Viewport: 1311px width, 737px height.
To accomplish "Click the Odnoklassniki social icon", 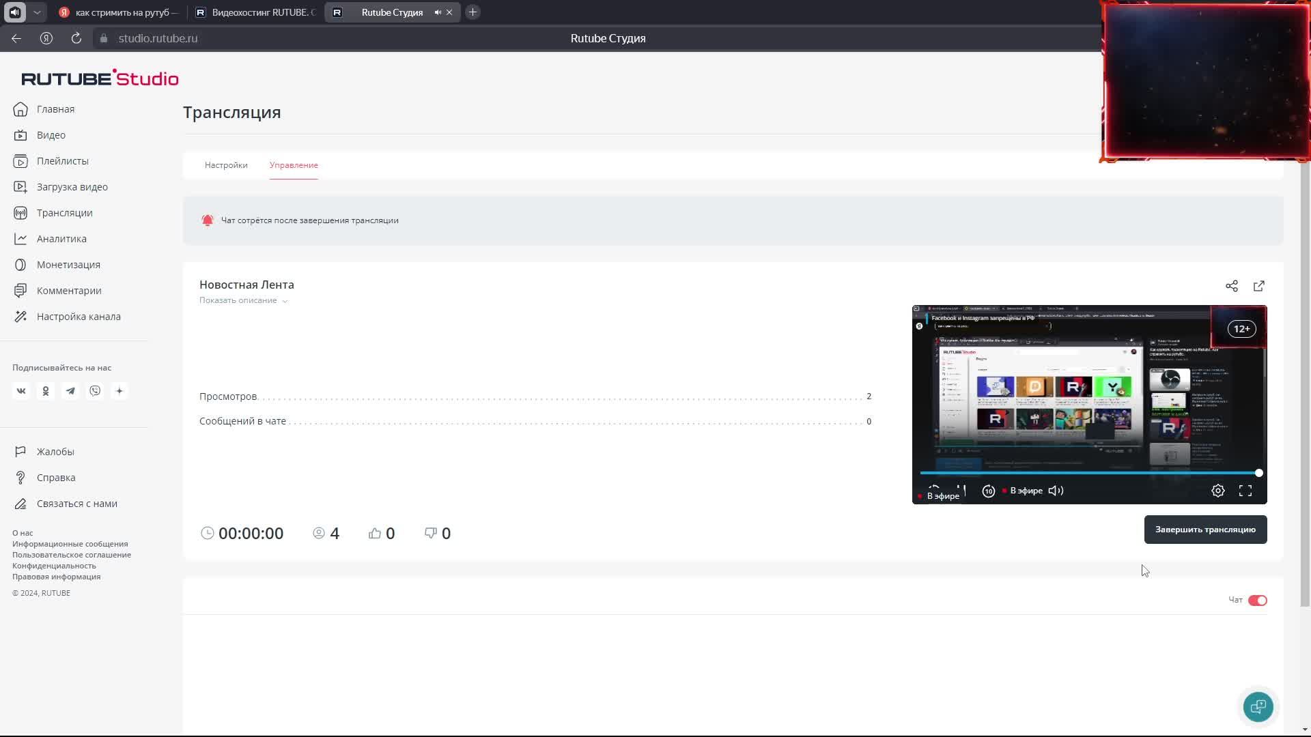I will tap(46, 391).
